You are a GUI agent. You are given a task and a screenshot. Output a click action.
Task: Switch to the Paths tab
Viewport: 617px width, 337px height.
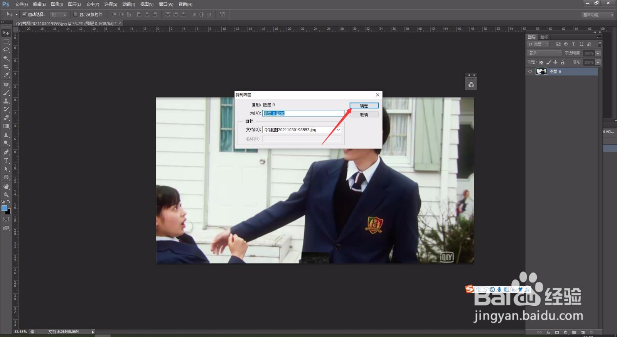(544, 37)
